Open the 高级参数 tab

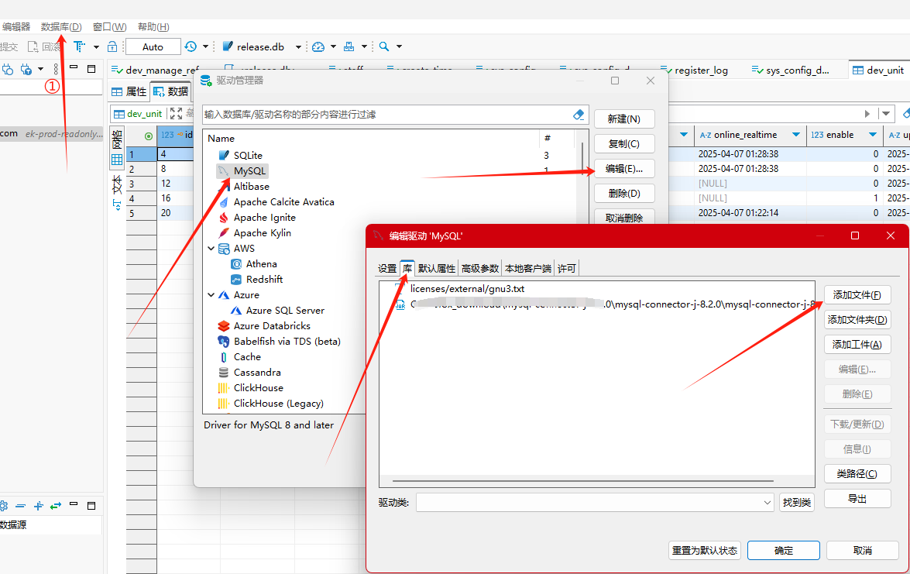point(480,268)
